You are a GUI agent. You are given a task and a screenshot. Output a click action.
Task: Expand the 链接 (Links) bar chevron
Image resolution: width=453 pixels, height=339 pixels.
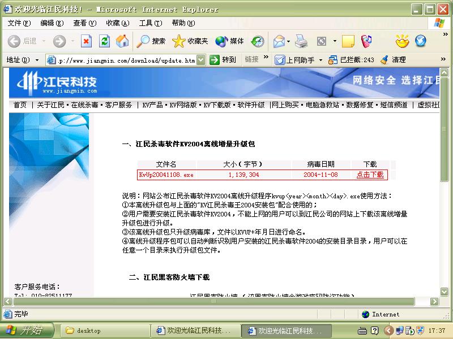click(x=266, y=57)
